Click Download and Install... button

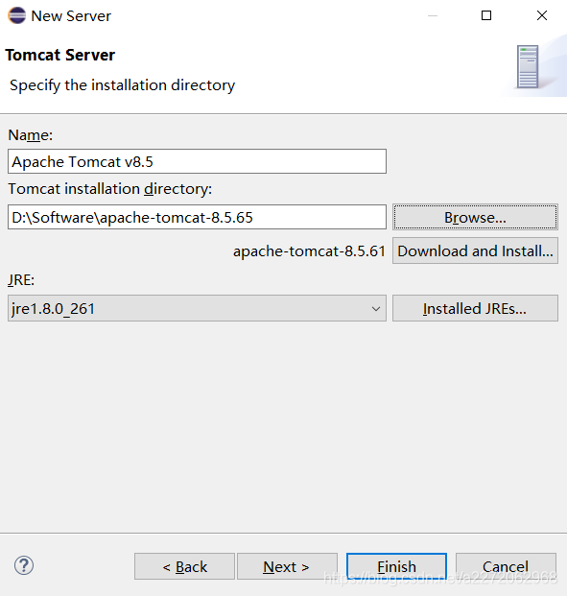pyautogui.click(x=475, y=250)
